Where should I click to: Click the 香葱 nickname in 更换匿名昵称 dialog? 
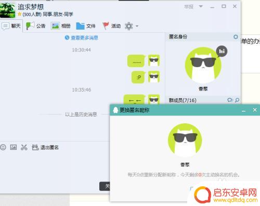pos(185,164)
